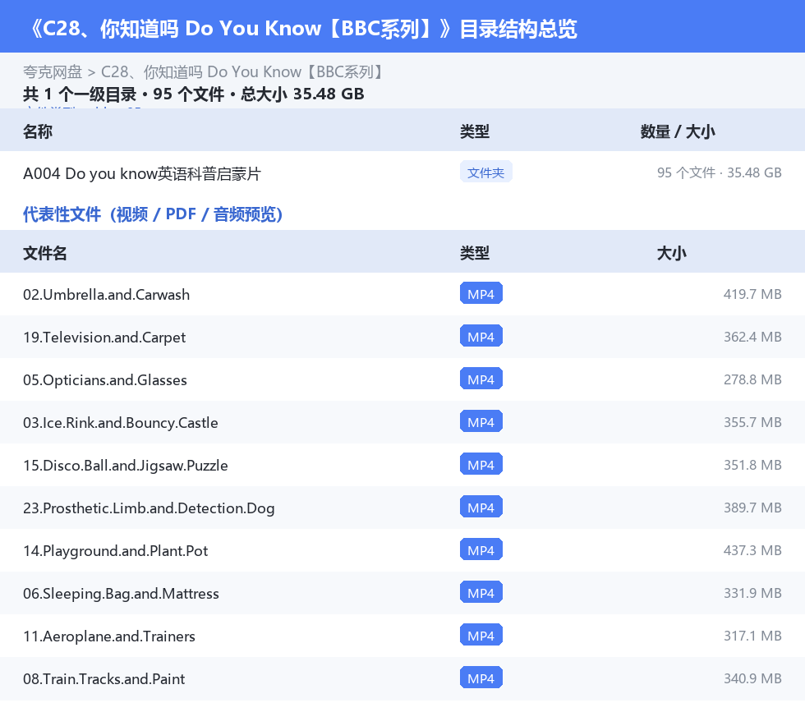This screenshot has width=805, height=726.
Task: Click size 419.7 MB
Action: [x=752, y=294]
